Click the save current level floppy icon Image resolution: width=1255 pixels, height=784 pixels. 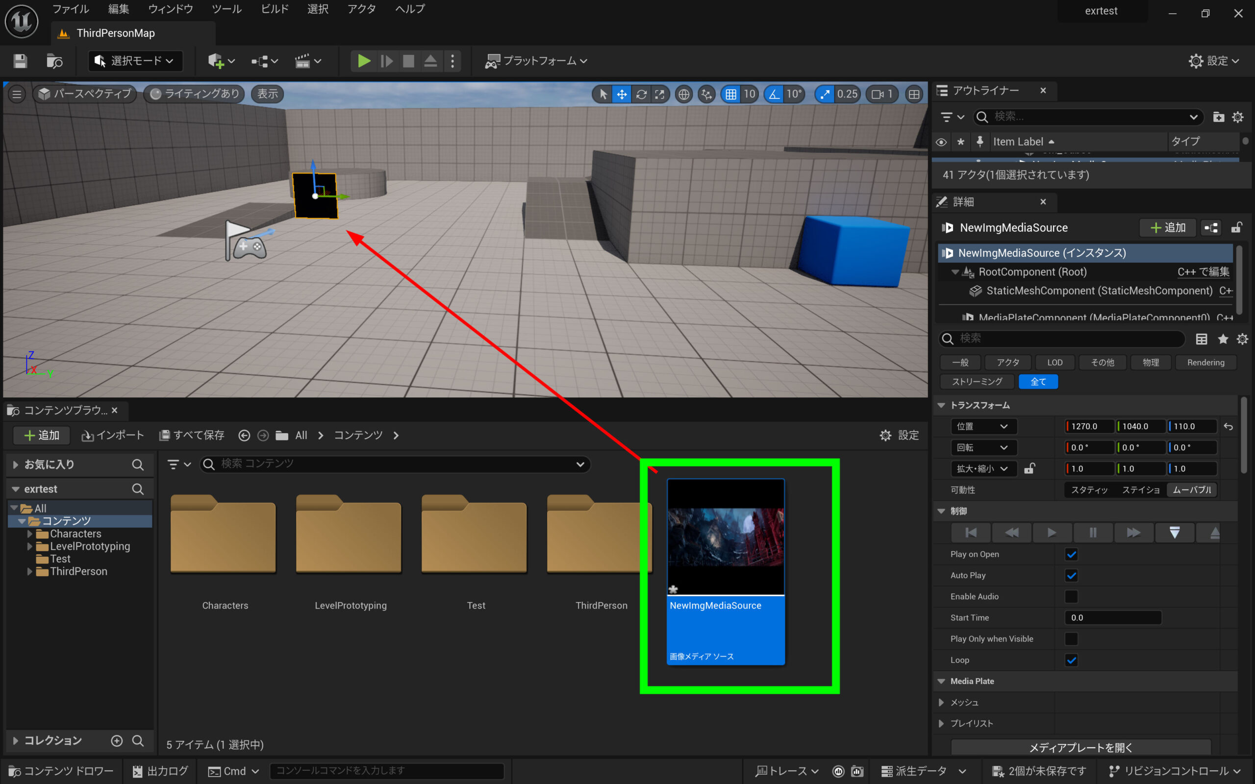point(20,61)
